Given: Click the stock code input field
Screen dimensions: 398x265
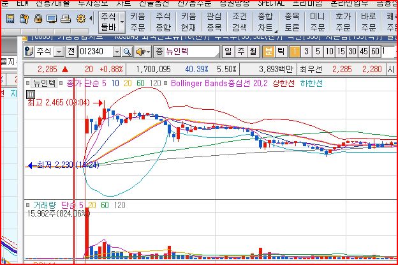Looking at the screenshot, I should click(95, 51).
